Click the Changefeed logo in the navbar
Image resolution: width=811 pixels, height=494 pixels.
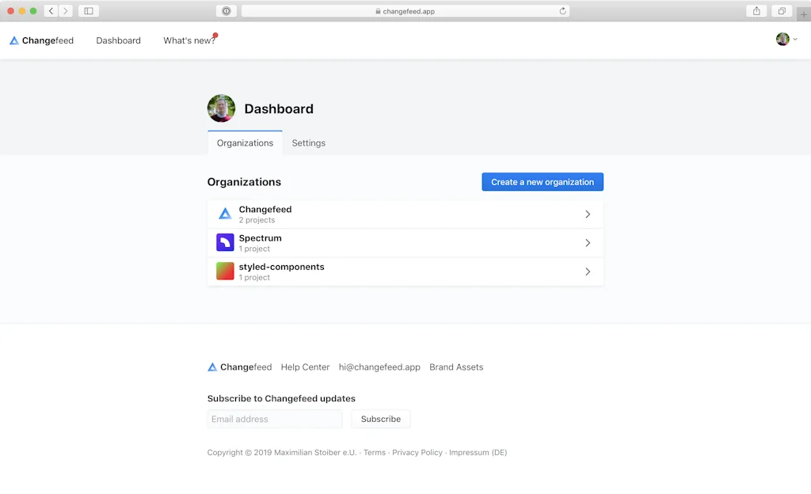point(40,40)
